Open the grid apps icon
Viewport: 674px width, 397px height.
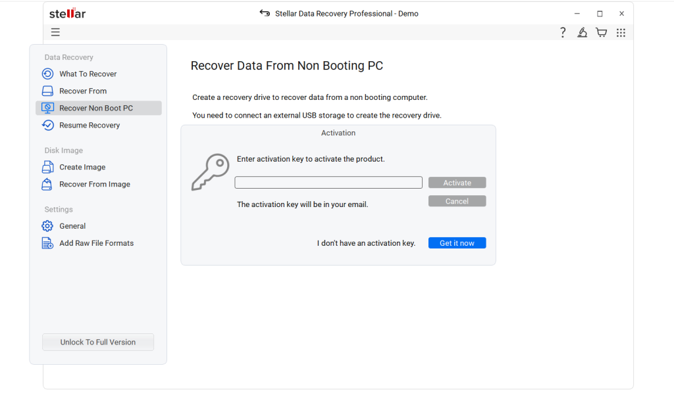pos(621,32)
